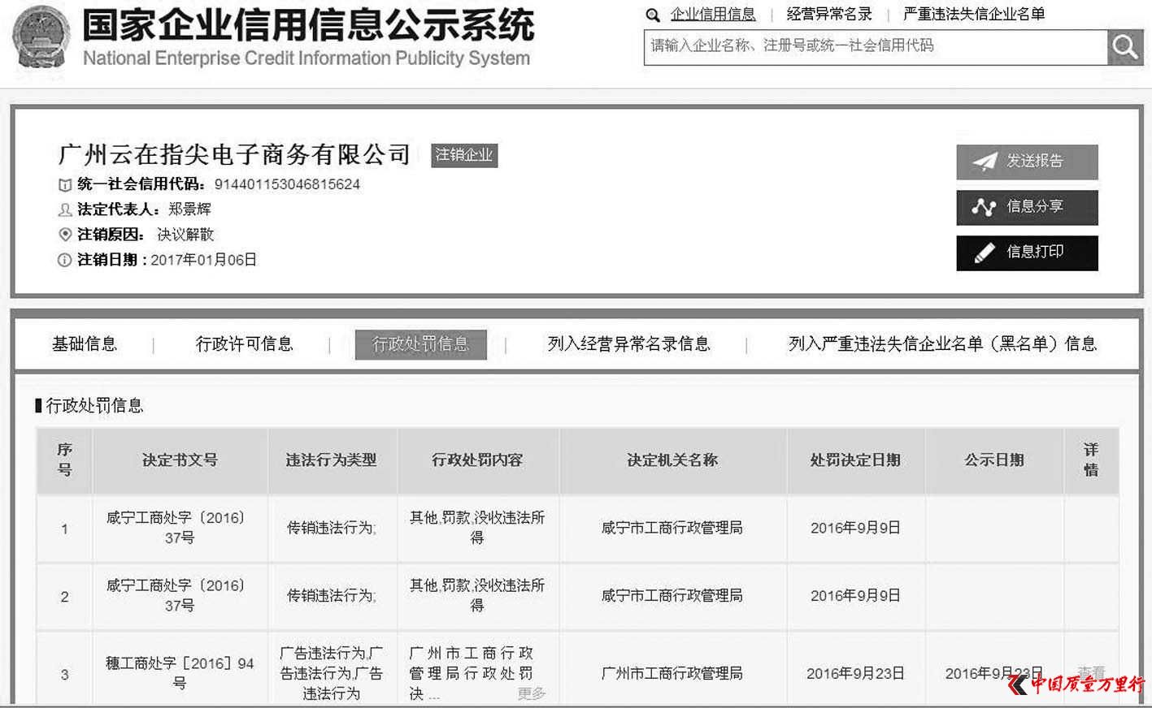Click the credit code 914401153046815624
The height and width of the screenshot is (708, 1152).
tap(287, 184)
